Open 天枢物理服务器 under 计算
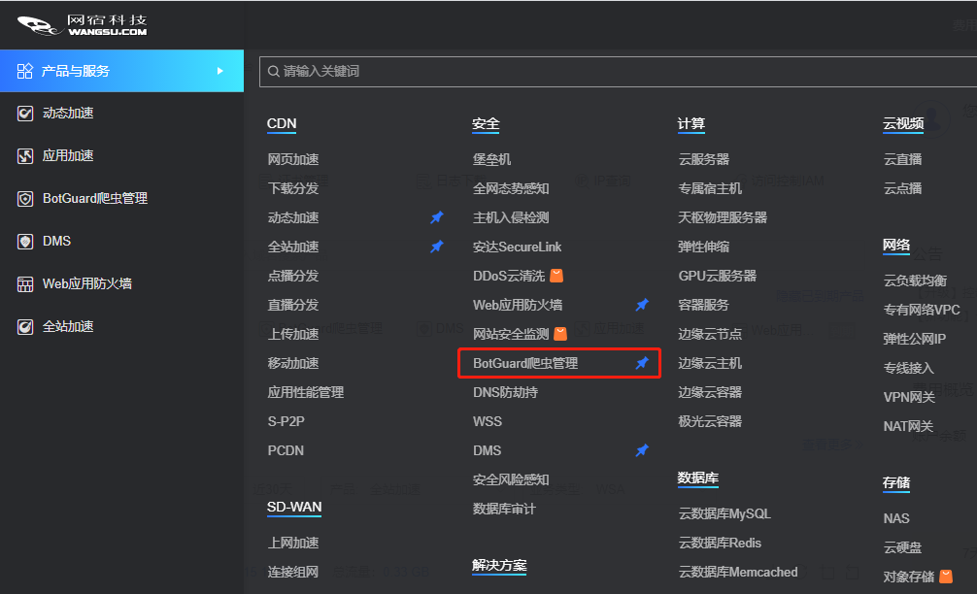Viewport: 977px width, 594px height. (723, 217)
